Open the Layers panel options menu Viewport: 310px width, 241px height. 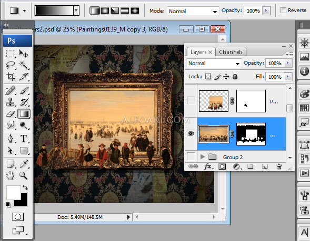[x=289, y=54]
